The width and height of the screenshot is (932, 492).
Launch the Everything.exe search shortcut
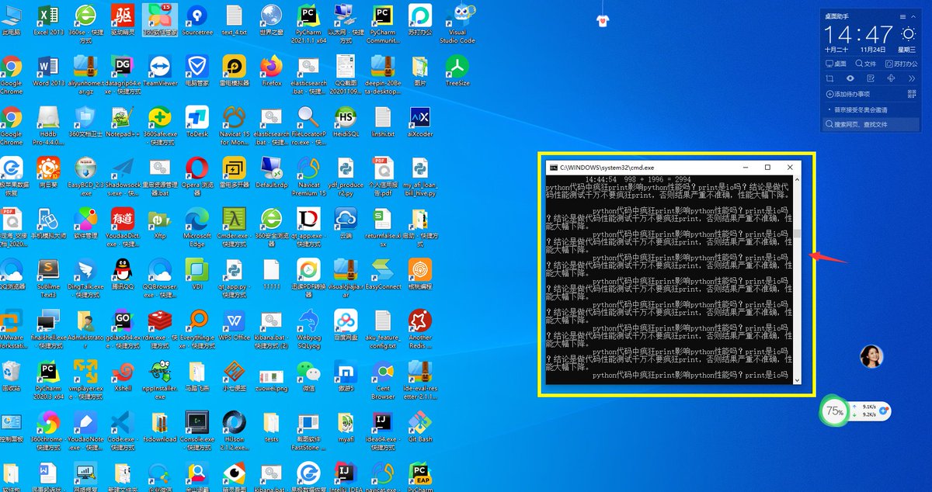point(197,328)
